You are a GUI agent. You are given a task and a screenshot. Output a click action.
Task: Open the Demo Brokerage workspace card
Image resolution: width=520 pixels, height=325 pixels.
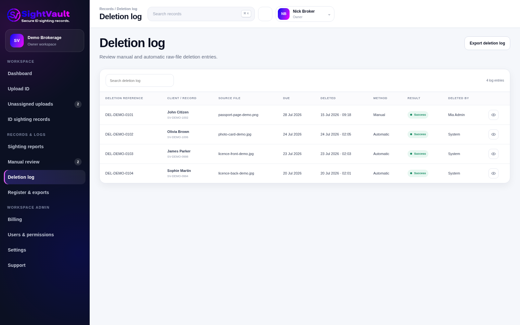pyautogui.click(x=45, y=41)
